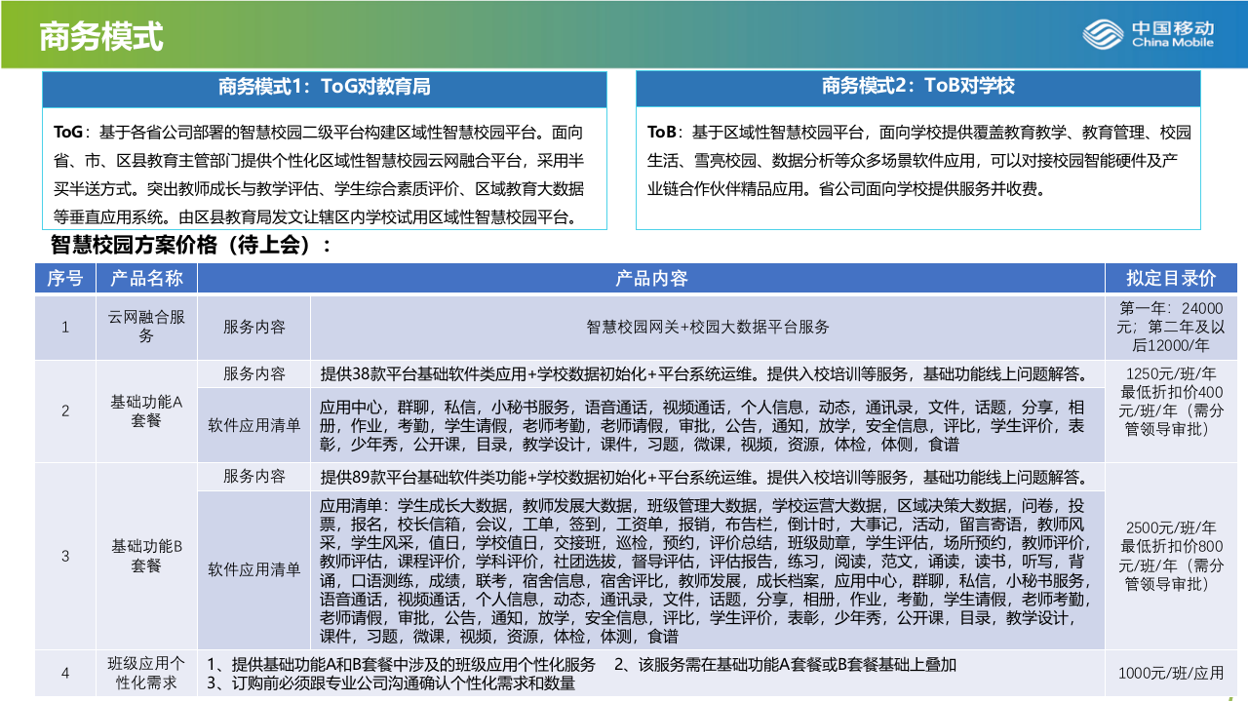Viewport: 1248px width, 702px height.
Task: Click row 2's 服务内容 label cell
Action: point(253,373)
